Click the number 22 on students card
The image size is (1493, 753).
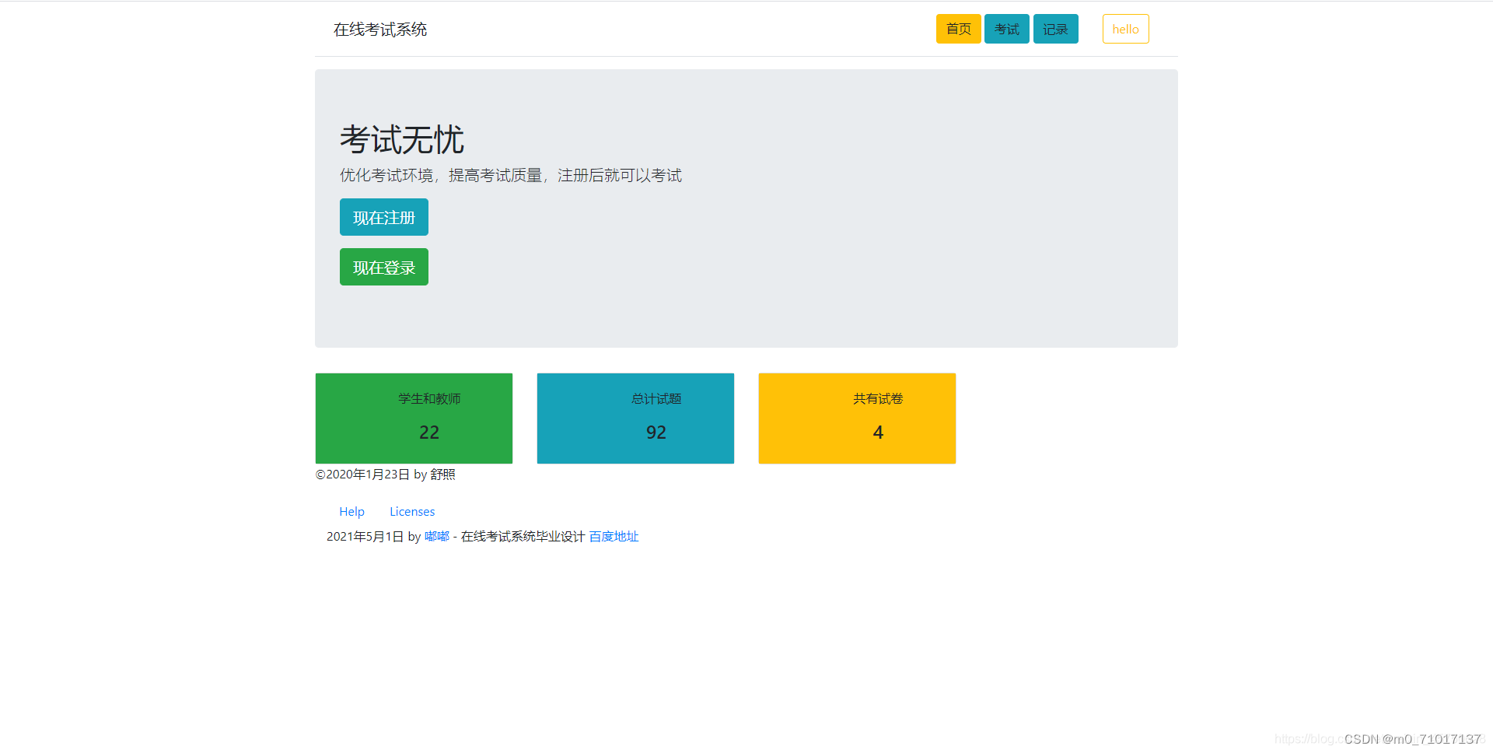coord(429,432)
